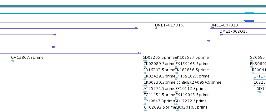Select the SD02265.5prime feature glyph
Viewport: 266px width, 112px height.
pyautogui.click(x=145, y=61)
